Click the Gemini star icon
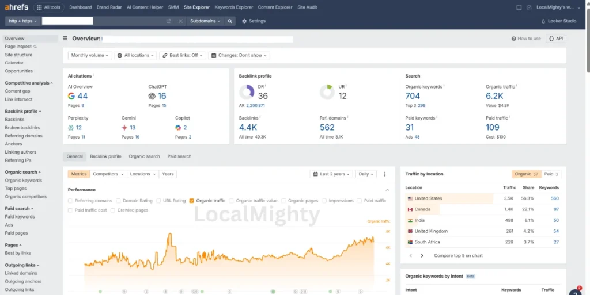This screenshot has width=590, height=295. pyautogui.click(x=124, y=128)
